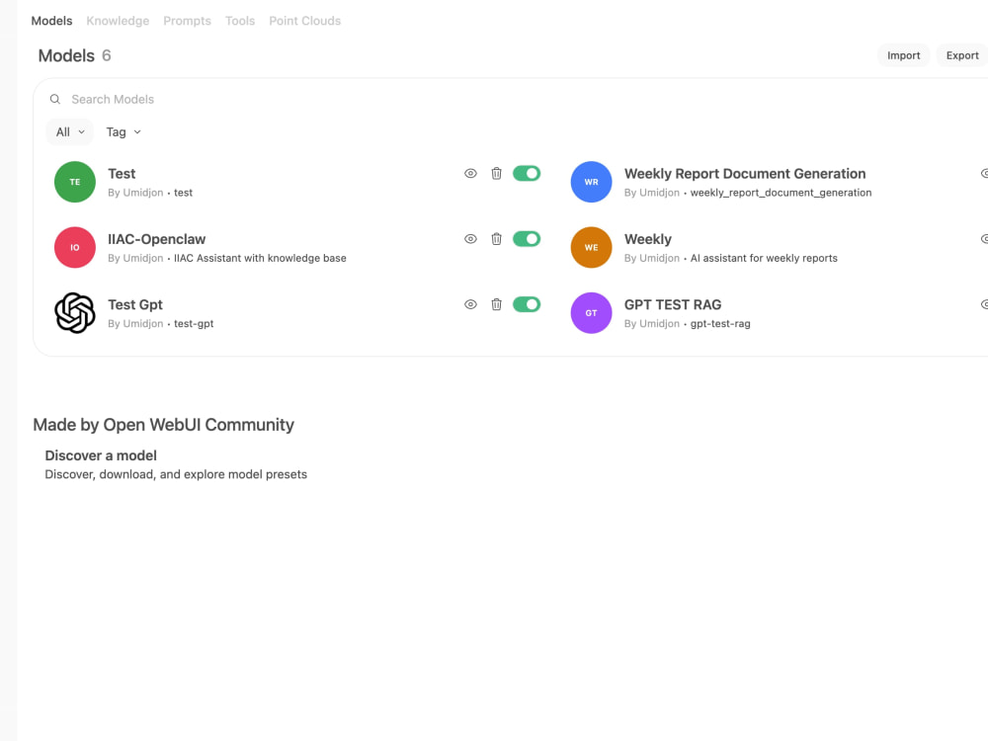The image size is (988, 741).
Task: Open the blue WR avatar icon
Action: coord(591,182)
